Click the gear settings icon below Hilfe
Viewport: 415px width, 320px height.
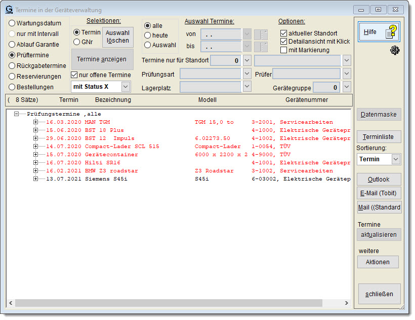pyautogui.click(x=395, y=50)
